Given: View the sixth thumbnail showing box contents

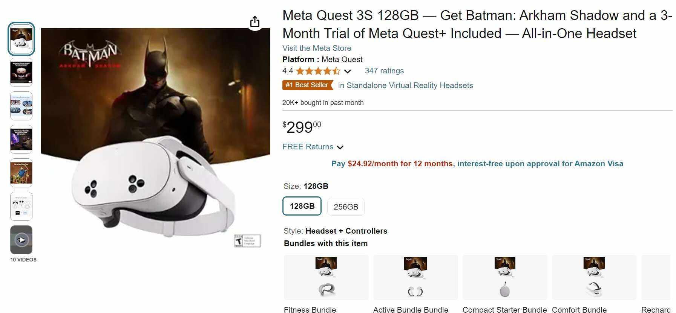Looking at the screenshot, I should tap(21, 206).
